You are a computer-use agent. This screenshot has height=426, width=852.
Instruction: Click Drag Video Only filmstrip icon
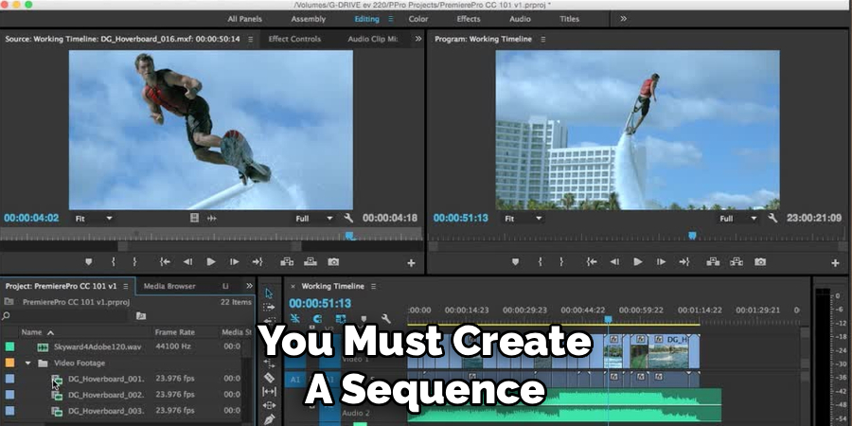click(x=194, y=219)
